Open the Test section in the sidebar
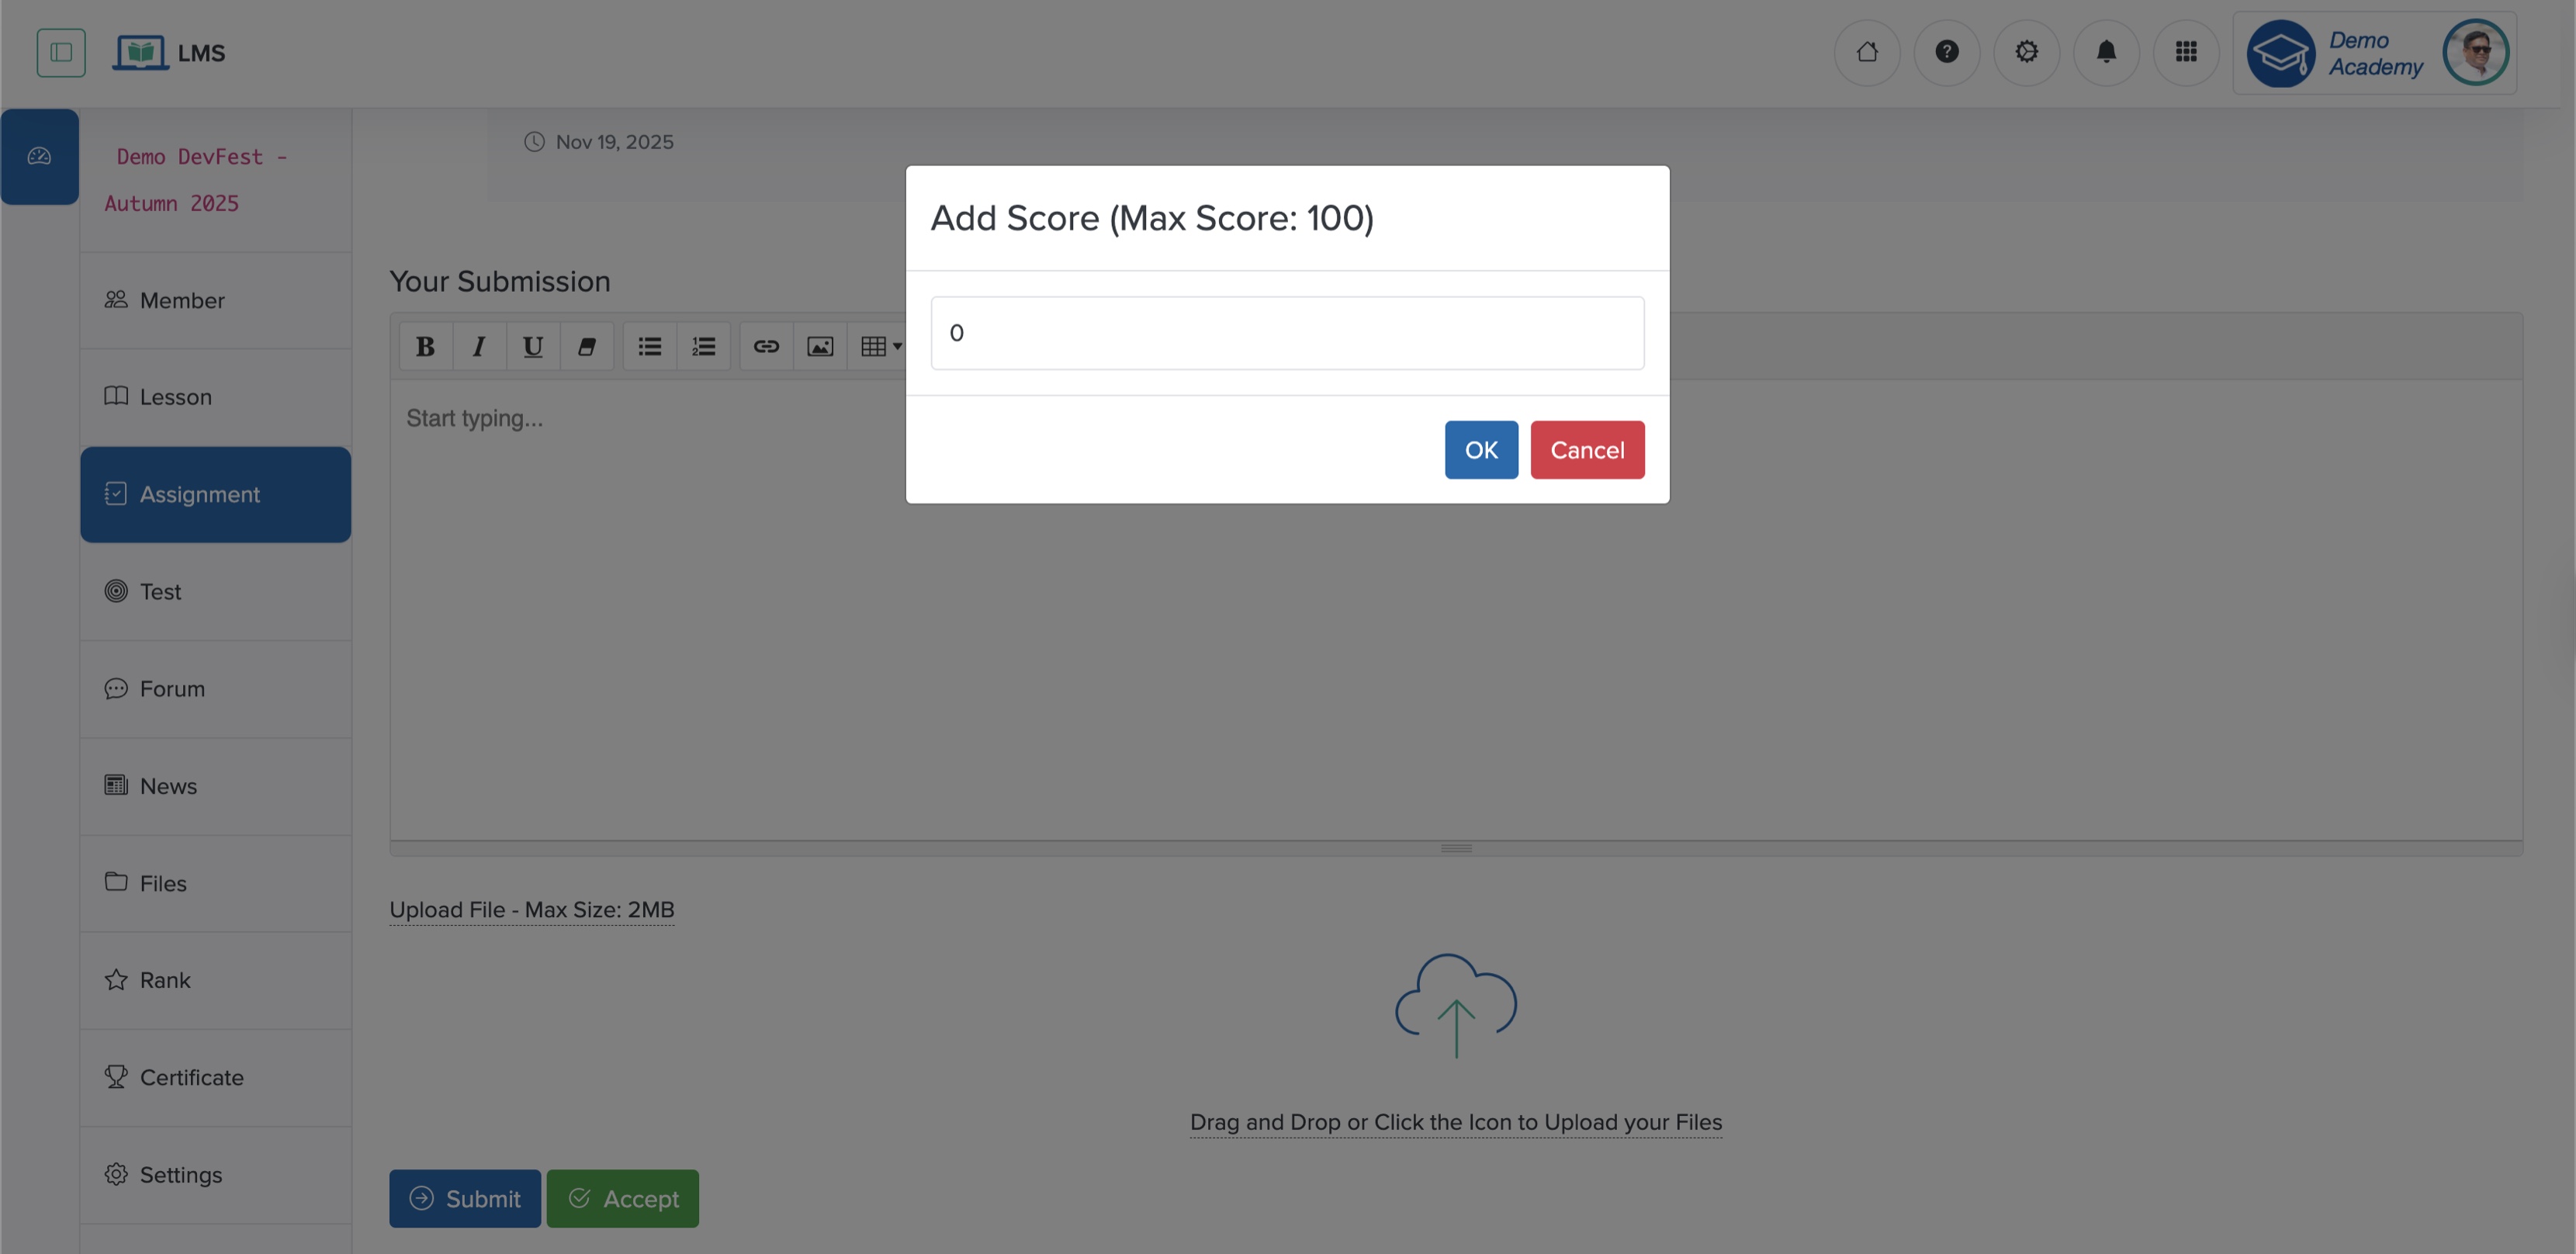2576x1254 pixels. point(160,591)
